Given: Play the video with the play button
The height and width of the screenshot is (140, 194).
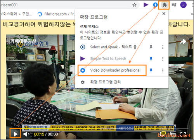Looking at the screenshot, I should tap(16, 134).
